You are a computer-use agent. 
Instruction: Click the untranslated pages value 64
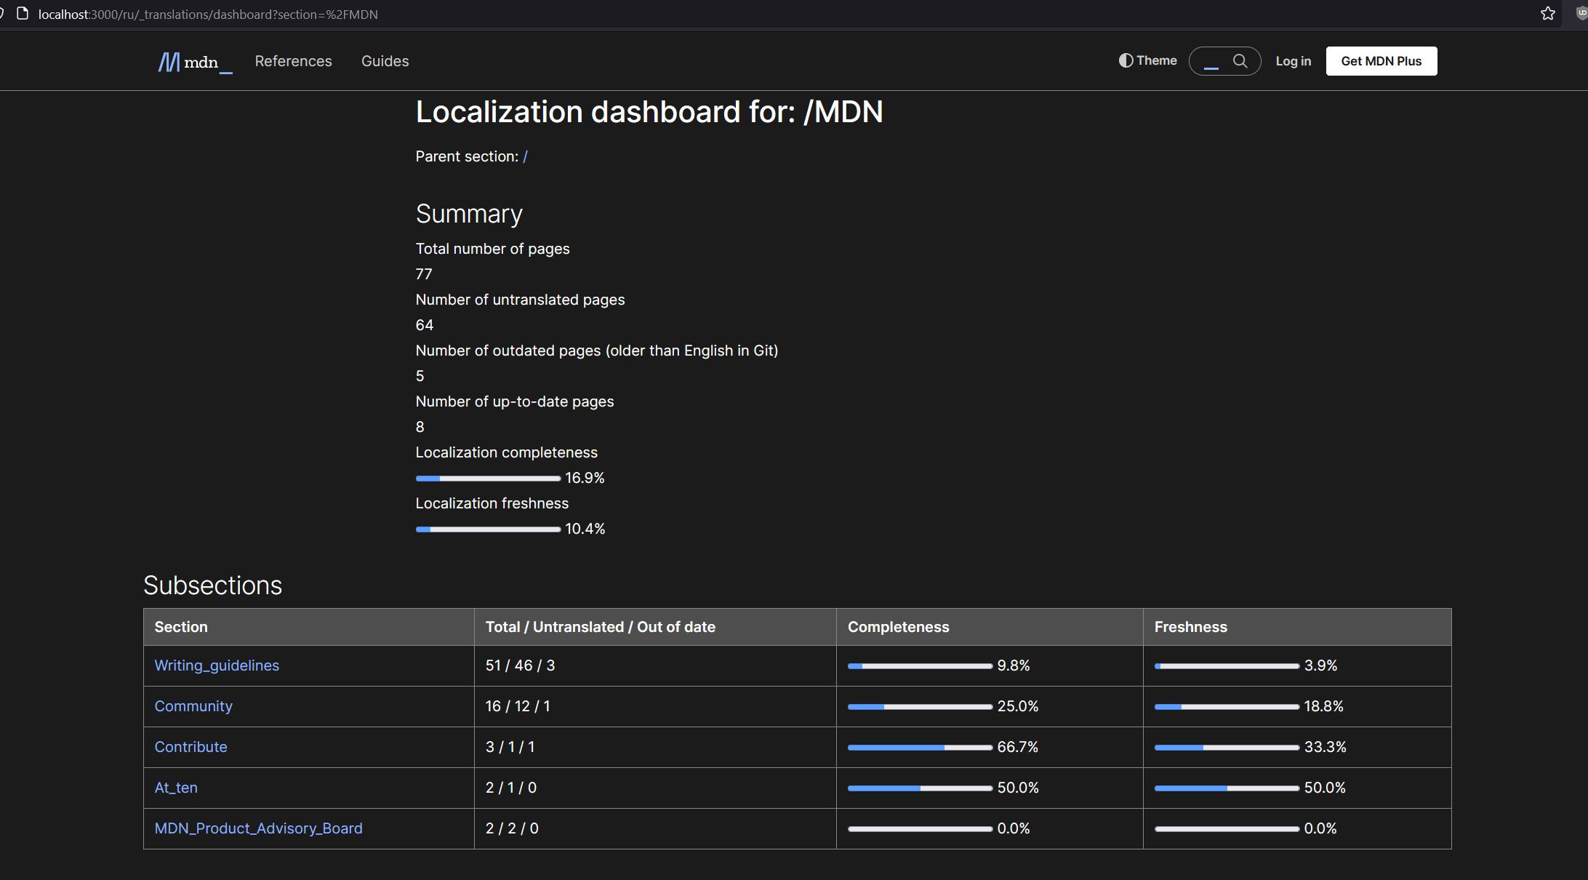click(425, 325)
